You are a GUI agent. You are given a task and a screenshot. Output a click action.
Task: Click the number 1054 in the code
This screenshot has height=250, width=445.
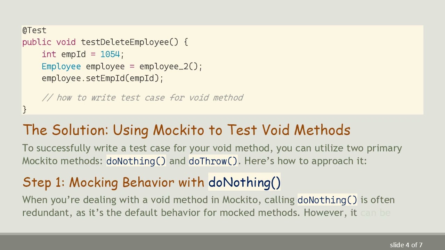click(110, 55)
